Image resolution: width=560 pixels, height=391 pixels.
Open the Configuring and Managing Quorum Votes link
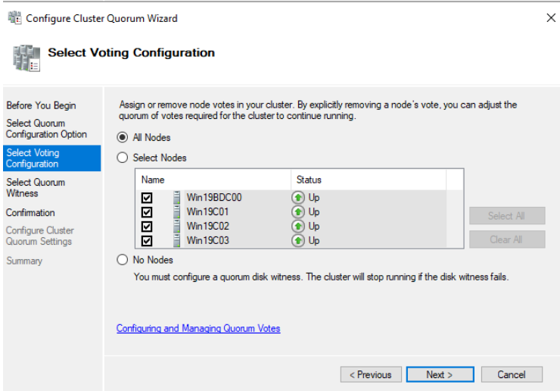click(198, 328)
